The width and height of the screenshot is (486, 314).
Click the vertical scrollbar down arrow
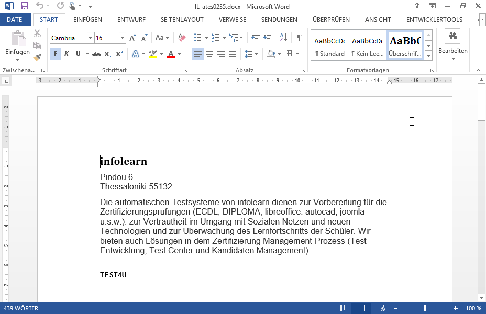point(481,298)
